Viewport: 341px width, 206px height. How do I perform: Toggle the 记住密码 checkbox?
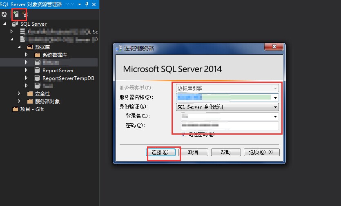click(x=183, y=135)
